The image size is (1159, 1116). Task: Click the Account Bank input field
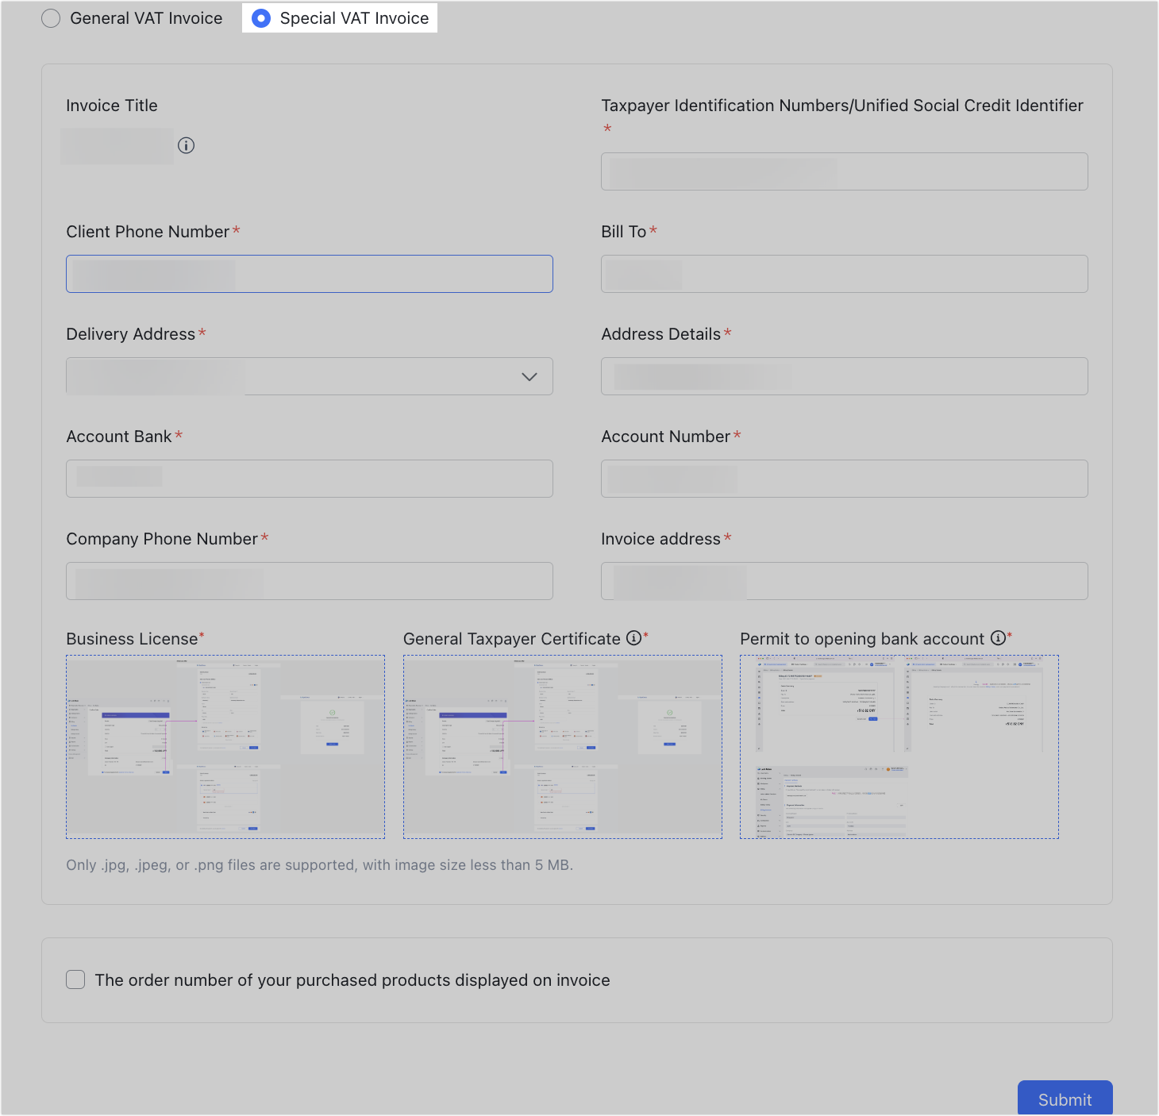coord(309,478)
